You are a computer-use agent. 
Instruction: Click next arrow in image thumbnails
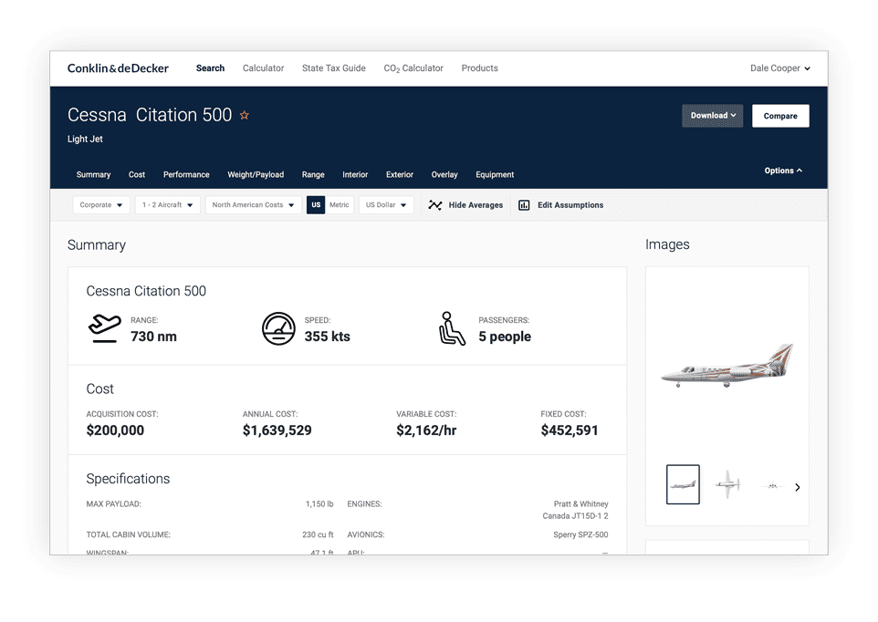797,487
